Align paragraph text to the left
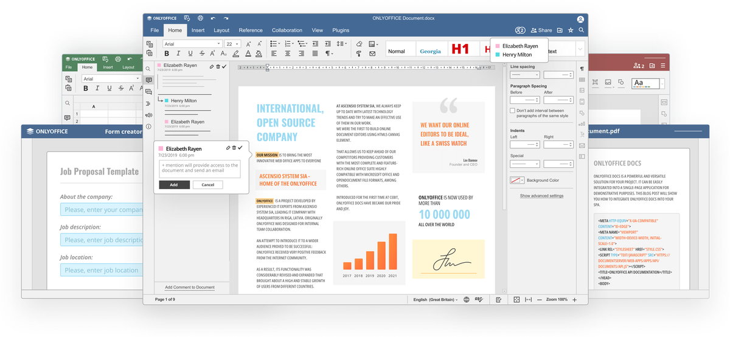730x337 pixels. (x=274, y=54)
